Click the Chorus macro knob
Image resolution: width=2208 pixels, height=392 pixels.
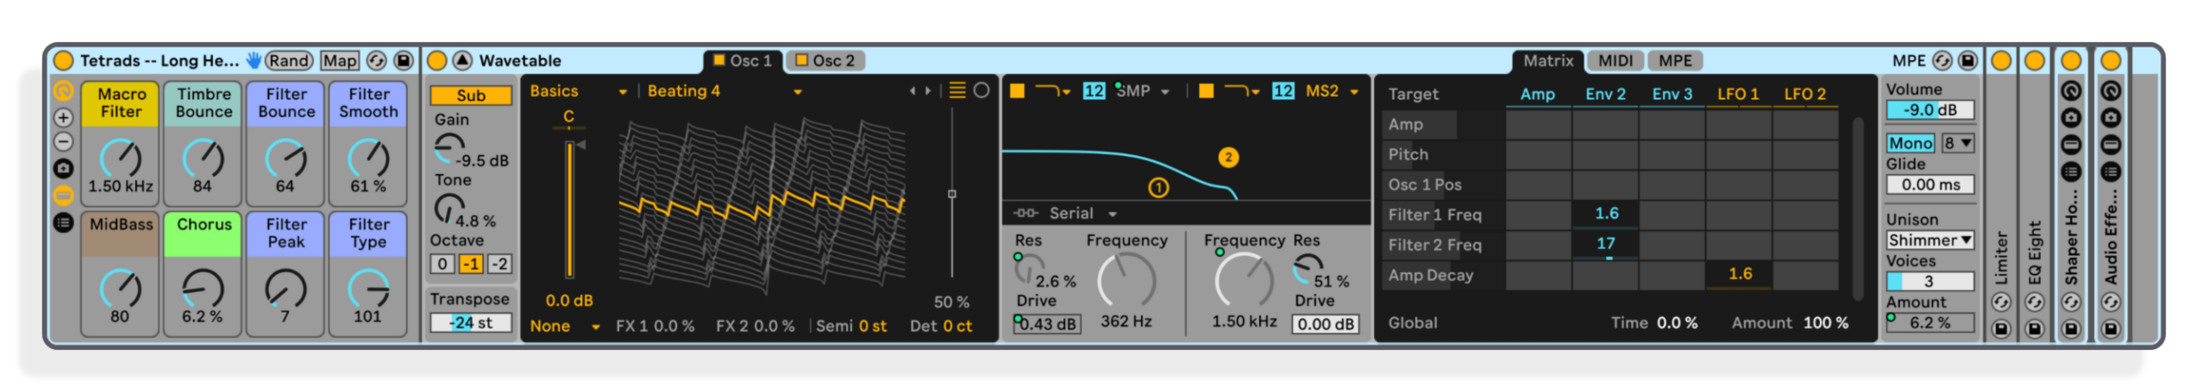(204, 289)
